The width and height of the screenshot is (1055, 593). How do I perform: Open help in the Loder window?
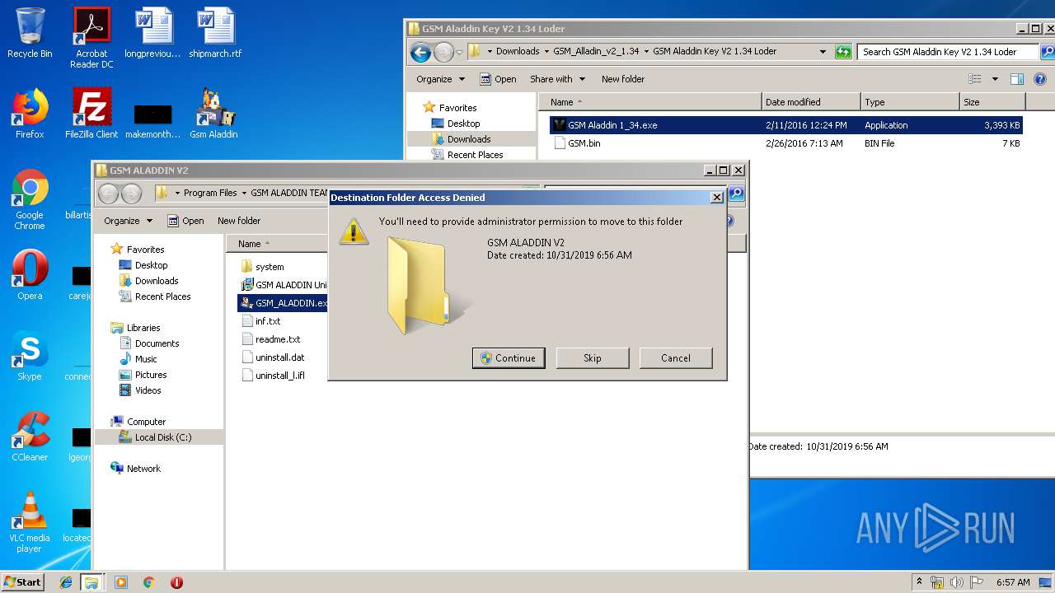[1039, 79]
